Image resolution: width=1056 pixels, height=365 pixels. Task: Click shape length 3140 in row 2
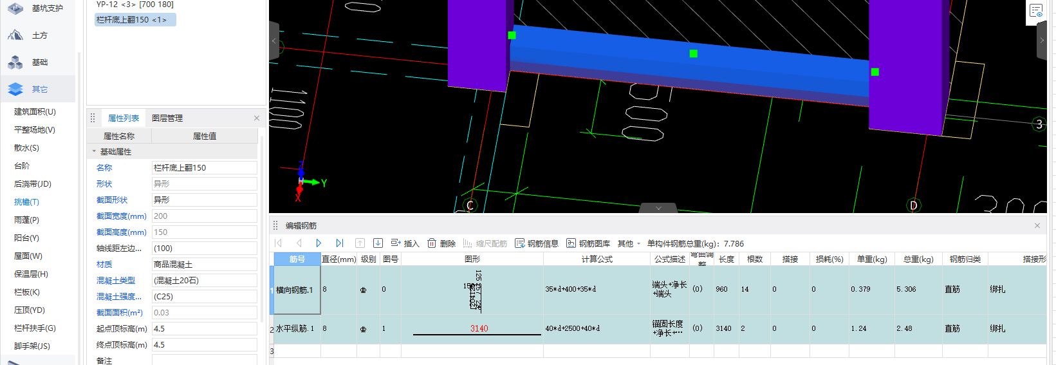click(x=479, y=328)
